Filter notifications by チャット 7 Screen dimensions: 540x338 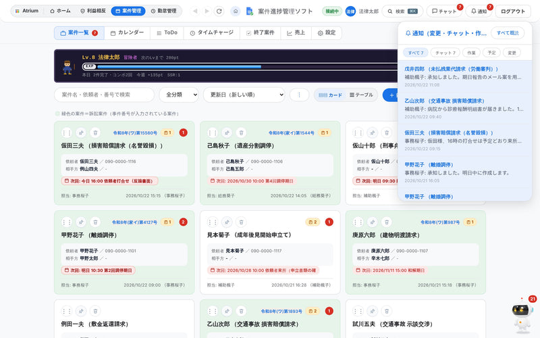point(446,53)
